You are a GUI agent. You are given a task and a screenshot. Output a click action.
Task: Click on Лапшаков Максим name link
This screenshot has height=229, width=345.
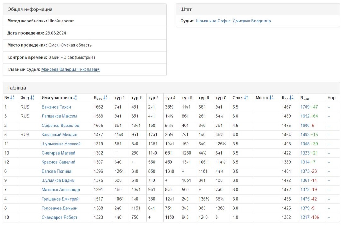59,116
